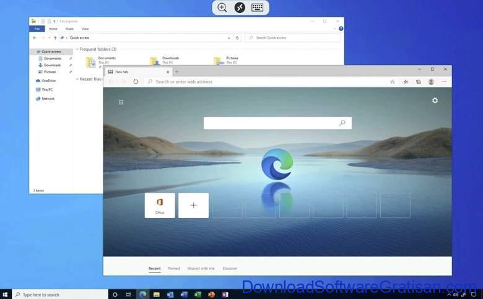Open the Office quick link tile
This screenshot has height=299, width=483.
coord(160,205)
